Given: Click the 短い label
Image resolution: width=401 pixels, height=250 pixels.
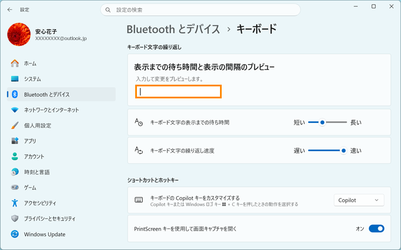Looking at the screenshot, I should pos(299,122).
